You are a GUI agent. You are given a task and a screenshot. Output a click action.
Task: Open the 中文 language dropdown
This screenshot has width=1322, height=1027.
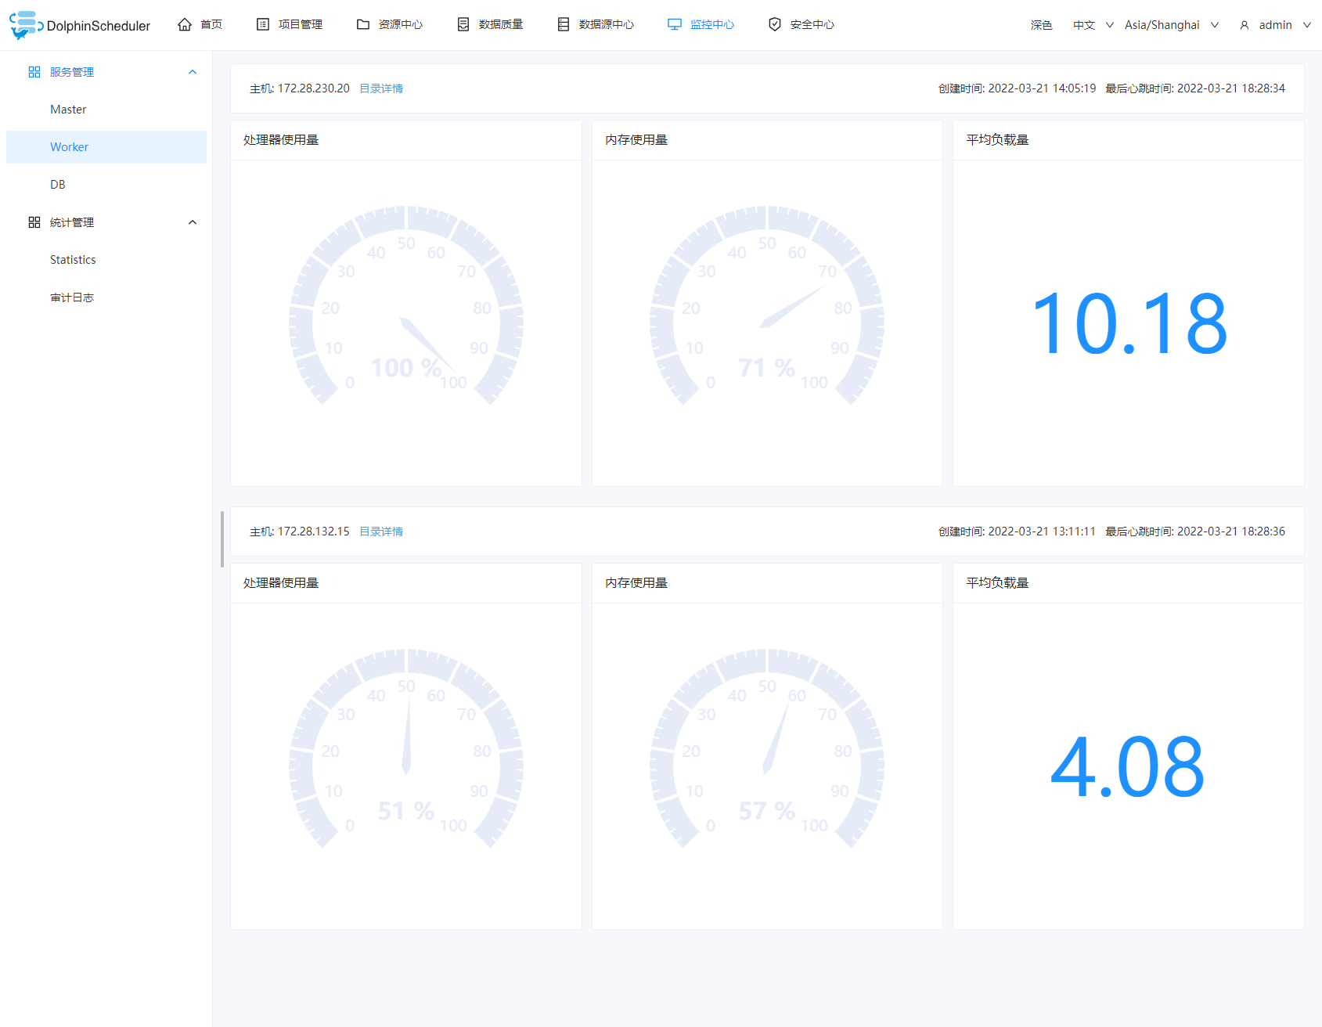click(1093, 25)
